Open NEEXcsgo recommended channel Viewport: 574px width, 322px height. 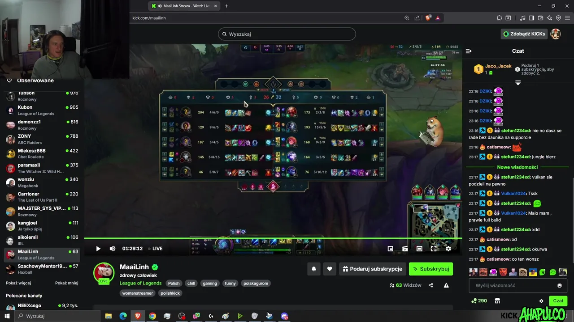point(42,308)
